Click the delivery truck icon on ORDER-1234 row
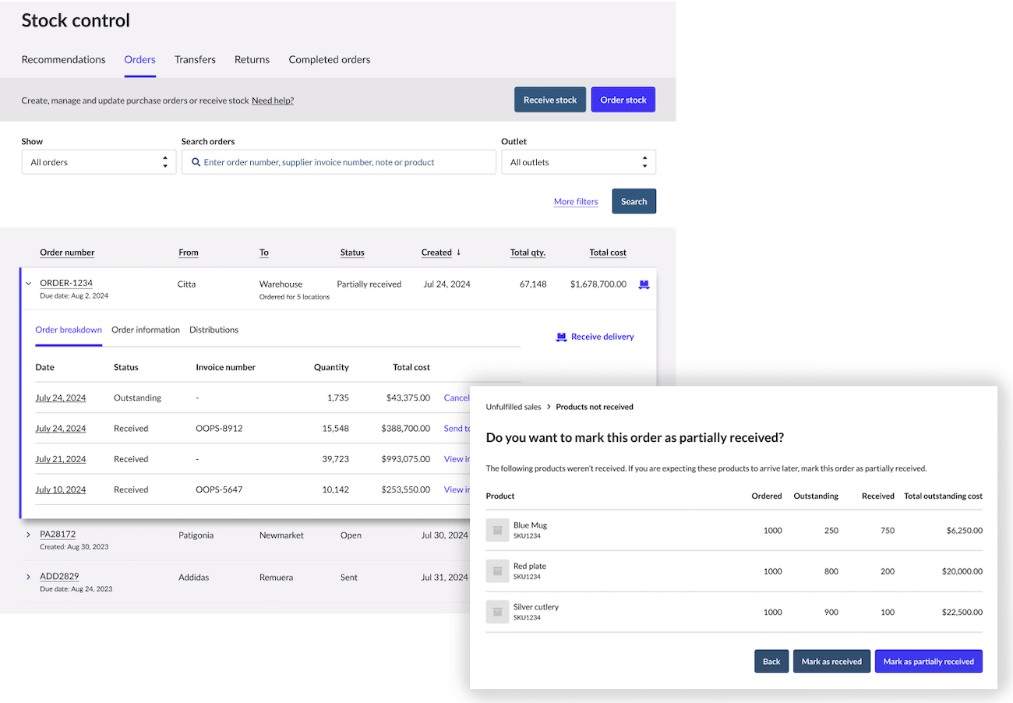Viewport: 1013px width, 703px height. pos(644,284)
